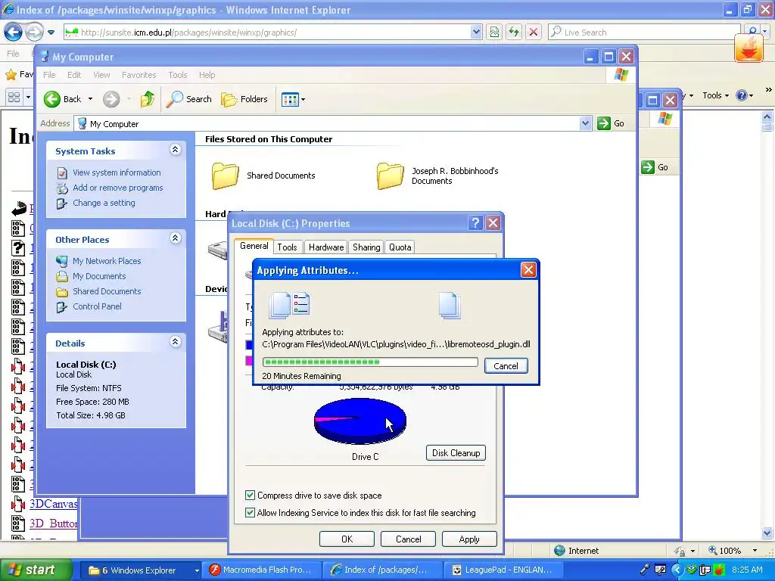Viewport: 775px width, 581px height.
Task: Open Edit menu in My Computer
Action: [74, 75]
